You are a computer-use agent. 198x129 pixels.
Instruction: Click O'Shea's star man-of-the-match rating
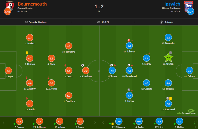click(x=168, y=58)
